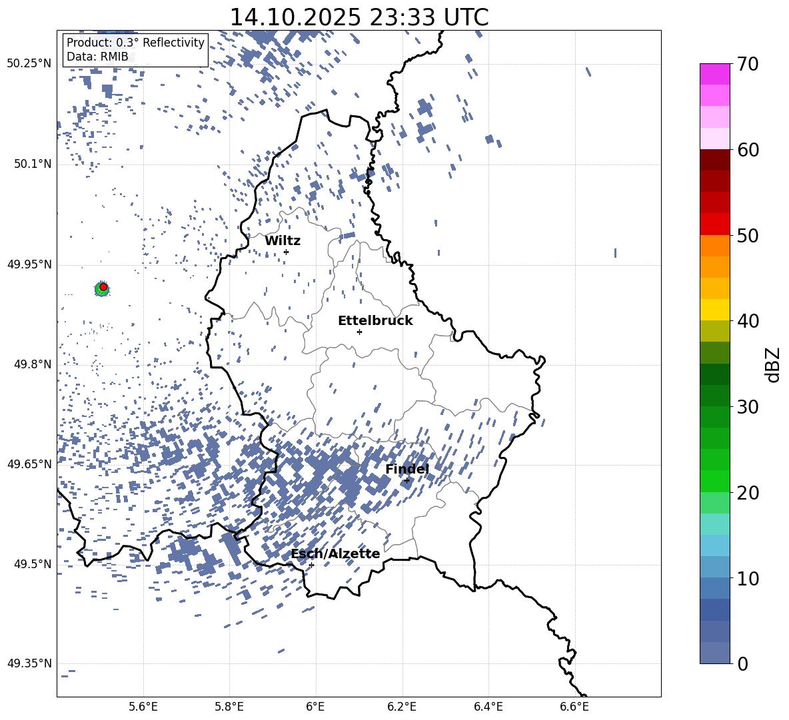
Task: Click the 14.10.2025 23:33 UTC title
Action: pos(359,17)
